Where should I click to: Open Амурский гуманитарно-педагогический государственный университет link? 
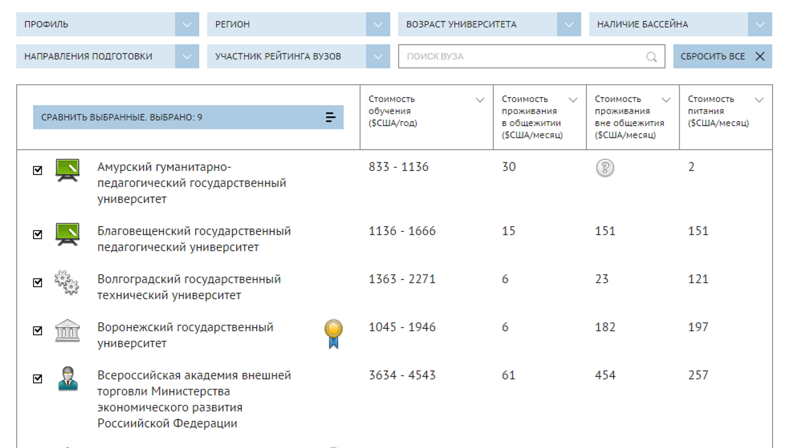click(x=191, y=183)
